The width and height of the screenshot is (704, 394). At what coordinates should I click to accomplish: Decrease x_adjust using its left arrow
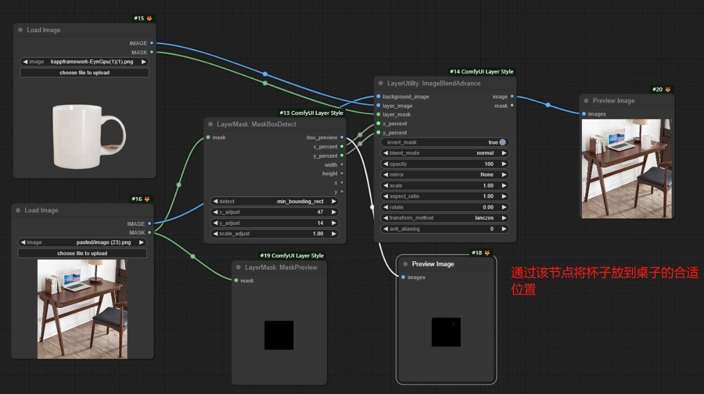coord(216,212)
